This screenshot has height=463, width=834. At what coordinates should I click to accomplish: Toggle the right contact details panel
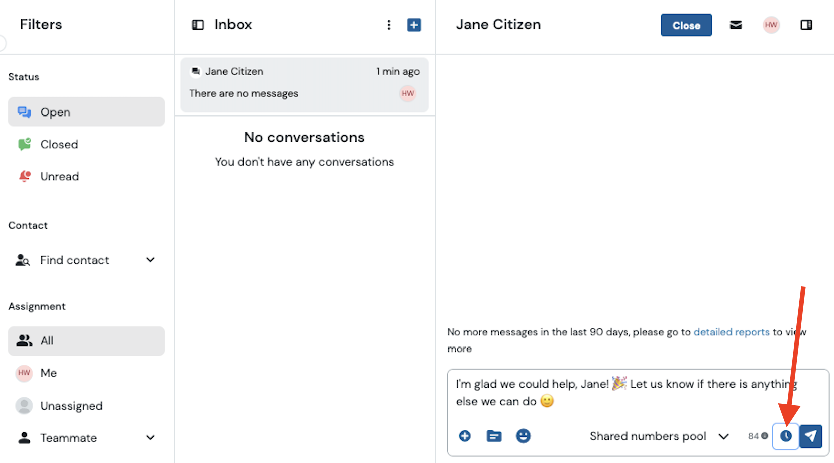806,25
